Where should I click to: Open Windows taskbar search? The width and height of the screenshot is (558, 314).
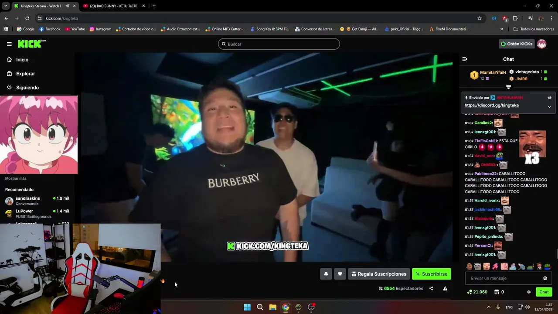[260, 307]
